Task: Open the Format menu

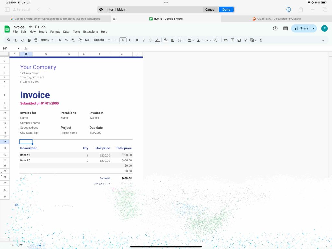Action: click(x=55, y=32)
